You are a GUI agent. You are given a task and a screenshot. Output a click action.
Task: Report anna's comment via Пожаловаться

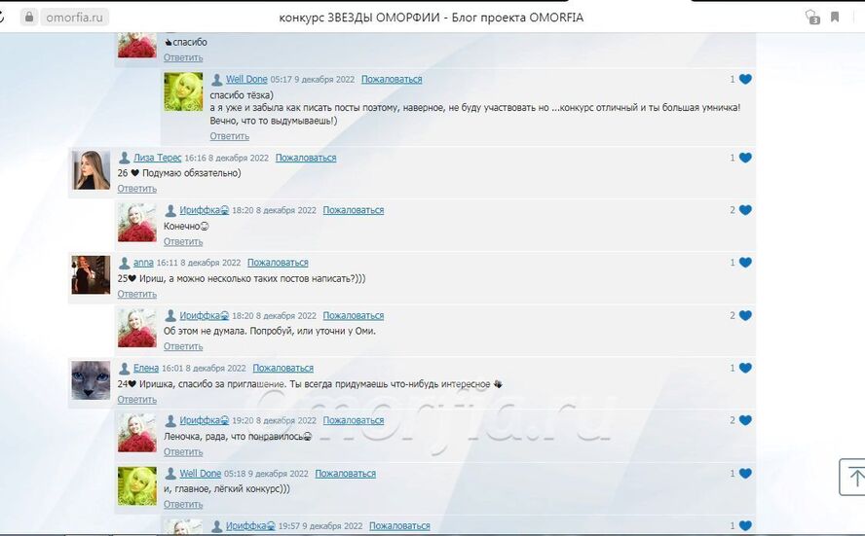tap(278, 263)
